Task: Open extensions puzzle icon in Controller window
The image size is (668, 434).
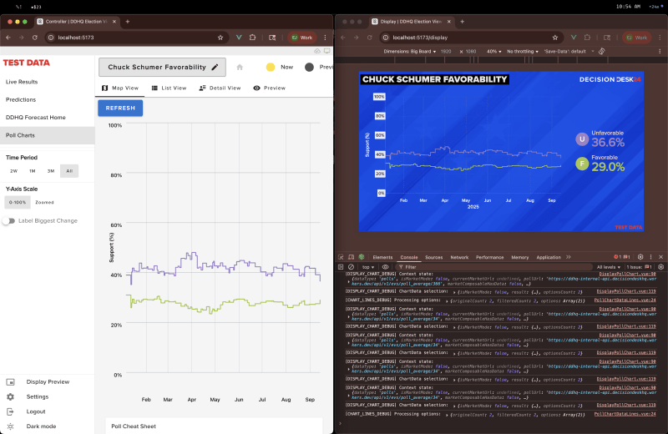Action: click(252, 38)
